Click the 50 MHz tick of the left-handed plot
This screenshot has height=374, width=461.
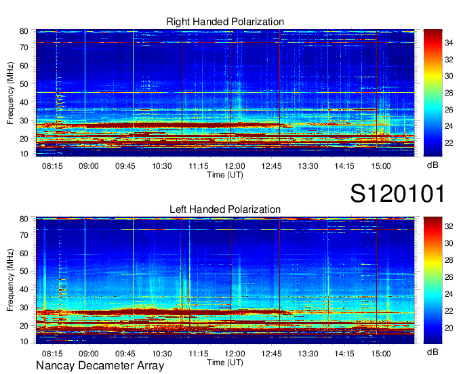tap(24, 271)
